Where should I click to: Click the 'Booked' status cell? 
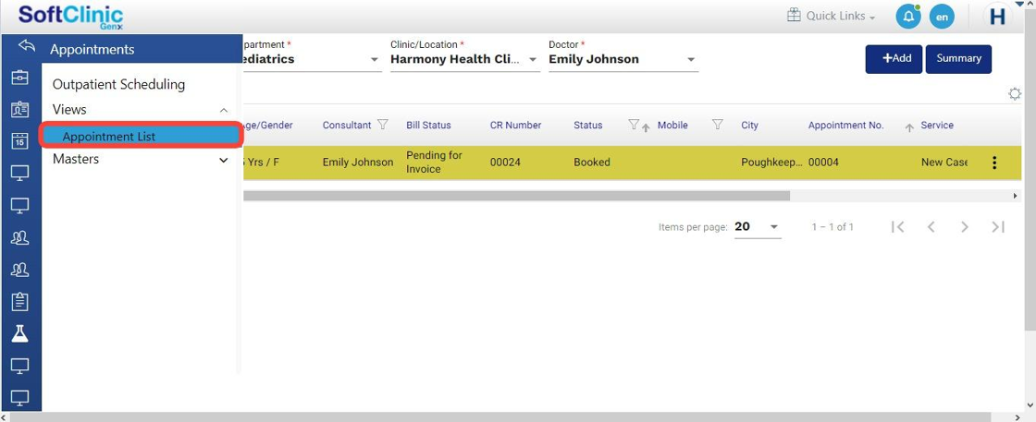[x=592, y=163]
